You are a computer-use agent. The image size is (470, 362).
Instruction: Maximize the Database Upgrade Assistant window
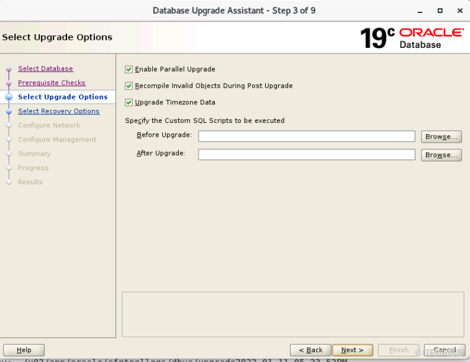pyautogui.click(x=440, y=11)
